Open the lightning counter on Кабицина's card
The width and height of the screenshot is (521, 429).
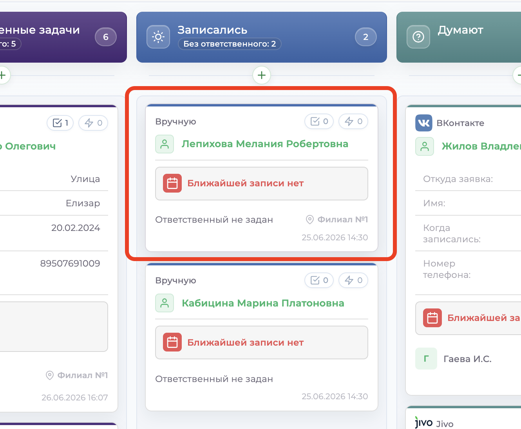pos(353,280)
